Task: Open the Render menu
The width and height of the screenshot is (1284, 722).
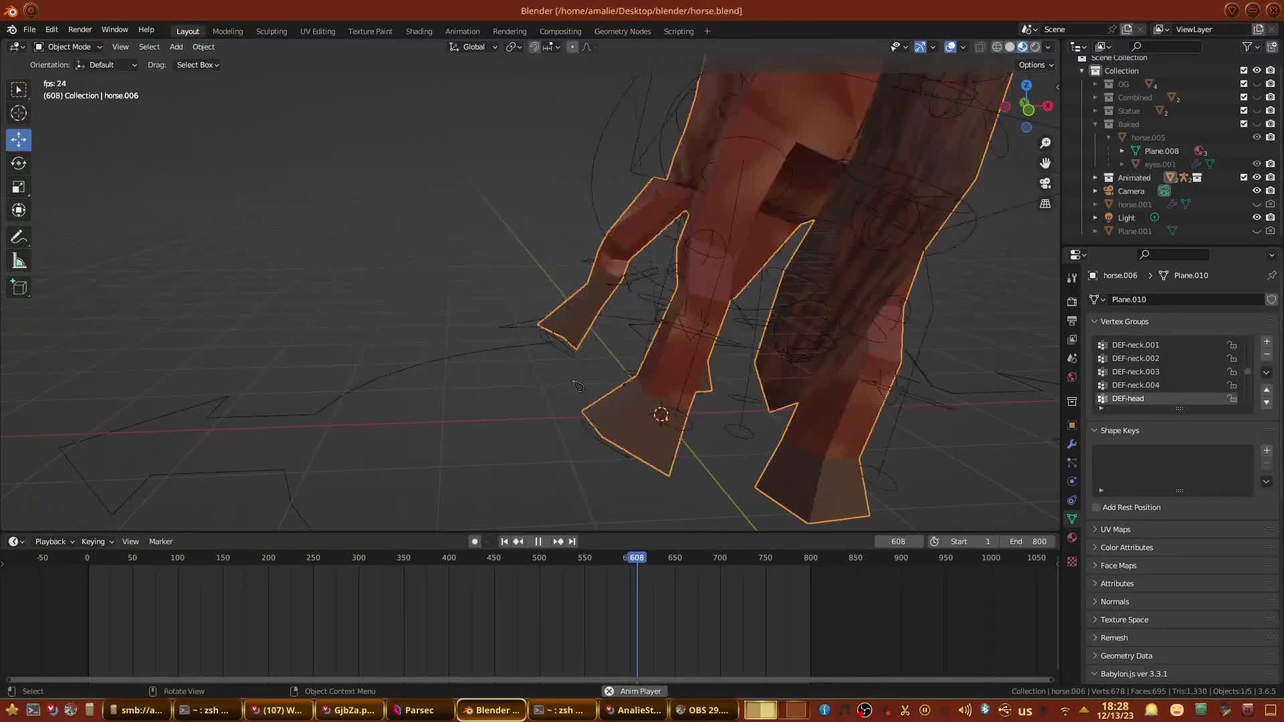Action: (80, 29)
